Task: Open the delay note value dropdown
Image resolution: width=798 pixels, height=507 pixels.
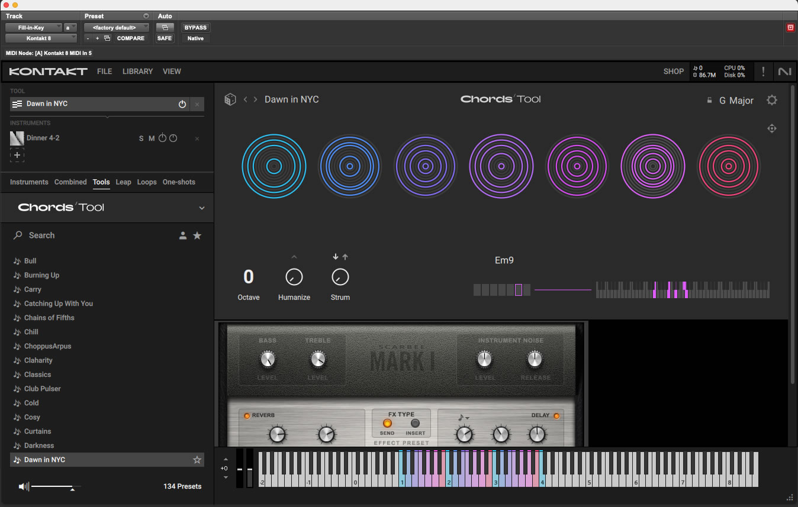Action: tap(464, 418)
